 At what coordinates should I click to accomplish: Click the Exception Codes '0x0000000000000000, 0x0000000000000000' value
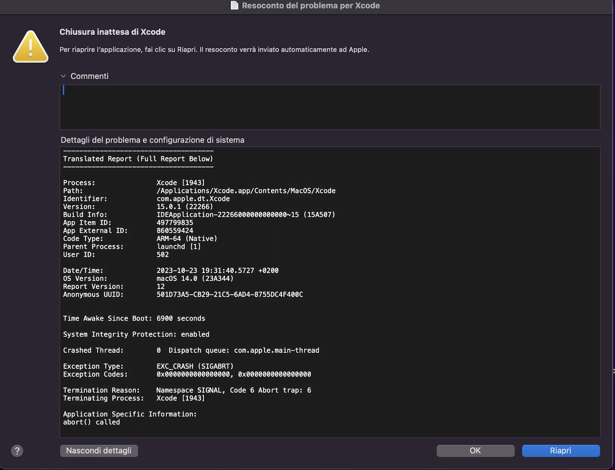pos(234,375)
